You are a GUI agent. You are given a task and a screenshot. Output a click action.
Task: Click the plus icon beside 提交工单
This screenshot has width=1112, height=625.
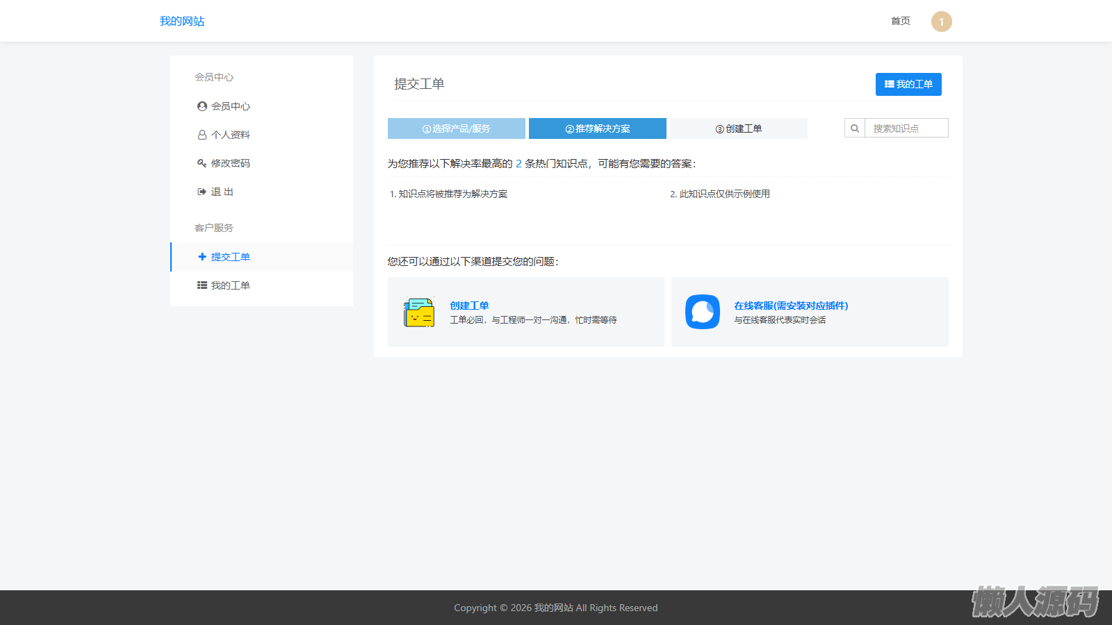pyautogui.click(x=202, y=257)
